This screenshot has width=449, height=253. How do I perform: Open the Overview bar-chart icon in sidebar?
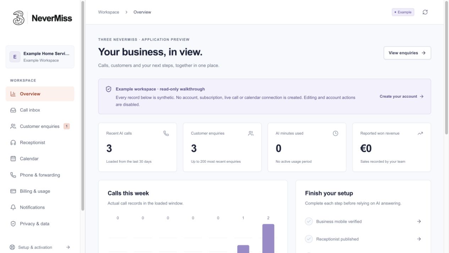(13, 94)
